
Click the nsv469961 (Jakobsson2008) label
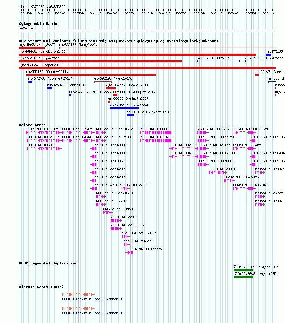tap(43, 51)
